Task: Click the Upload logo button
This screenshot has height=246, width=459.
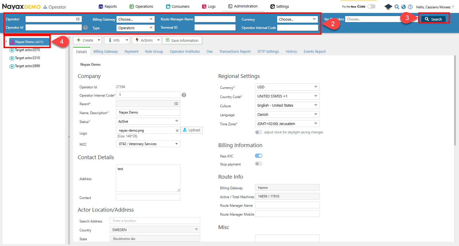Action: pyautogui.click(x=192, y=130)
